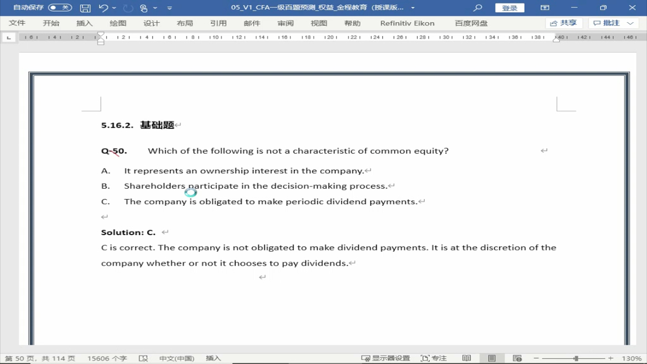Viewport: 647px width, 364px height.
Task: Click the 登录 sign-in button
Action: (x=509, y=8)
